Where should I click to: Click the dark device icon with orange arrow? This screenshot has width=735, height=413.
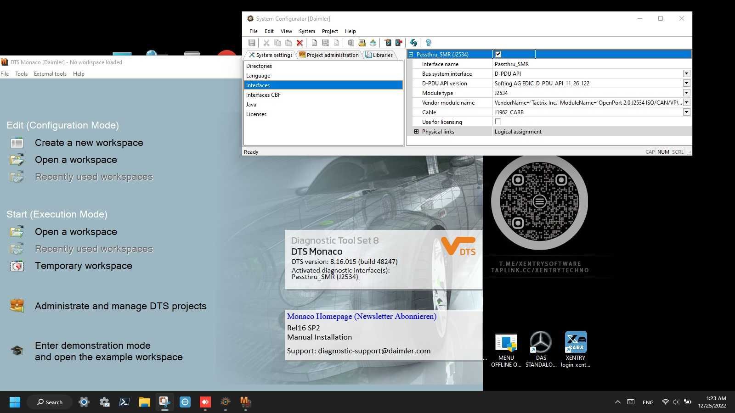(388, 43)
